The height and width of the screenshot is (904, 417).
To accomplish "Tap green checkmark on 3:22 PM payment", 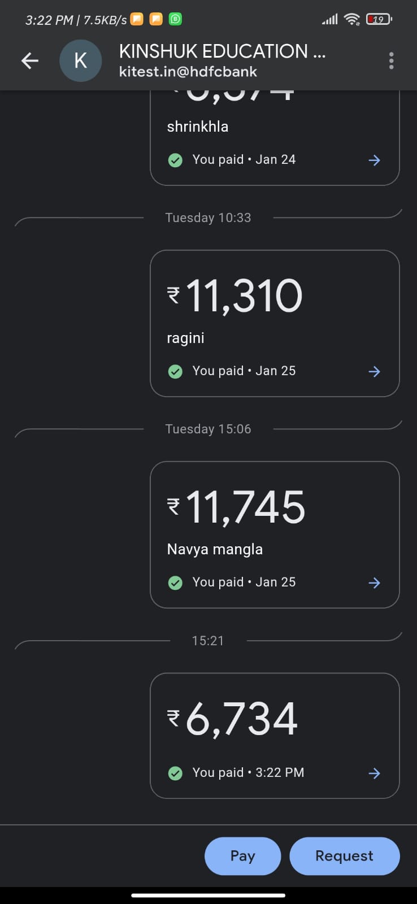I will 175,773.
